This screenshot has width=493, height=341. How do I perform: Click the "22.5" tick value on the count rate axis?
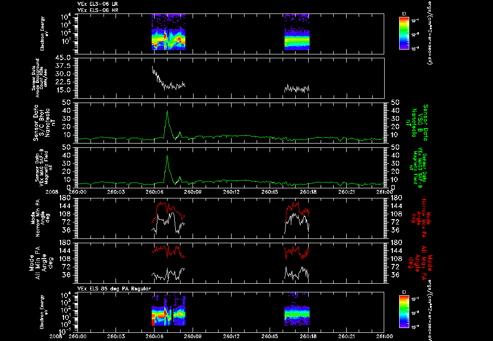(x=63, y=82)
